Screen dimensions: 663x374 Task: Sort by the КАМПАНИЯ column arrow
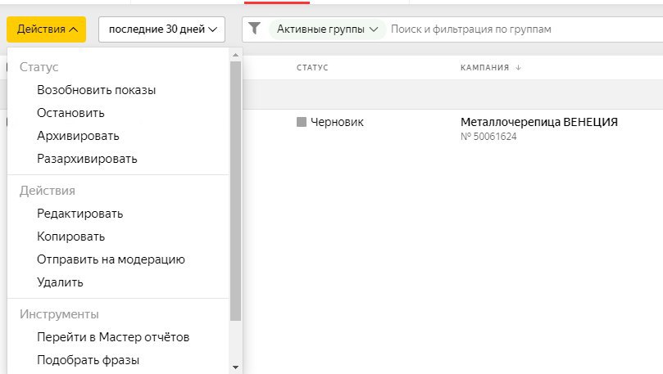coord(519,68)
